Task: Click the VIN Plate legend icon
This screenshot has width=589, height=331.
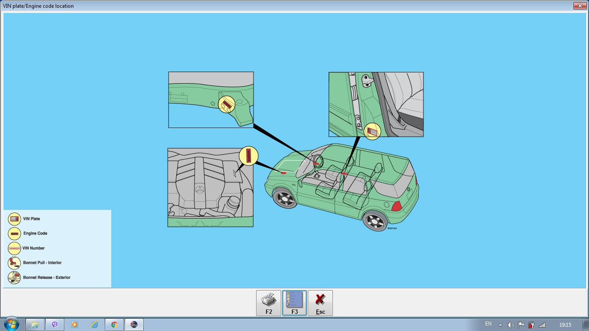Action: pos(14,219)
